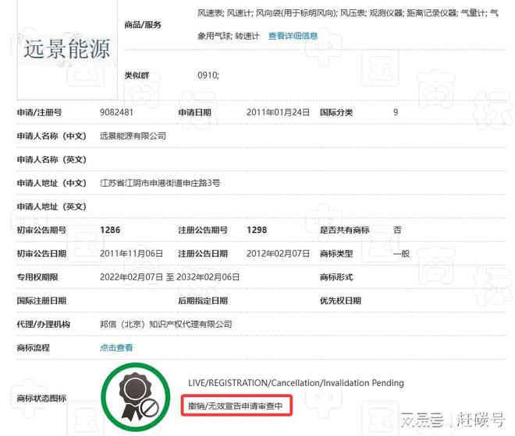Select application date 2011年01月24日

click(x=278, y=112)
